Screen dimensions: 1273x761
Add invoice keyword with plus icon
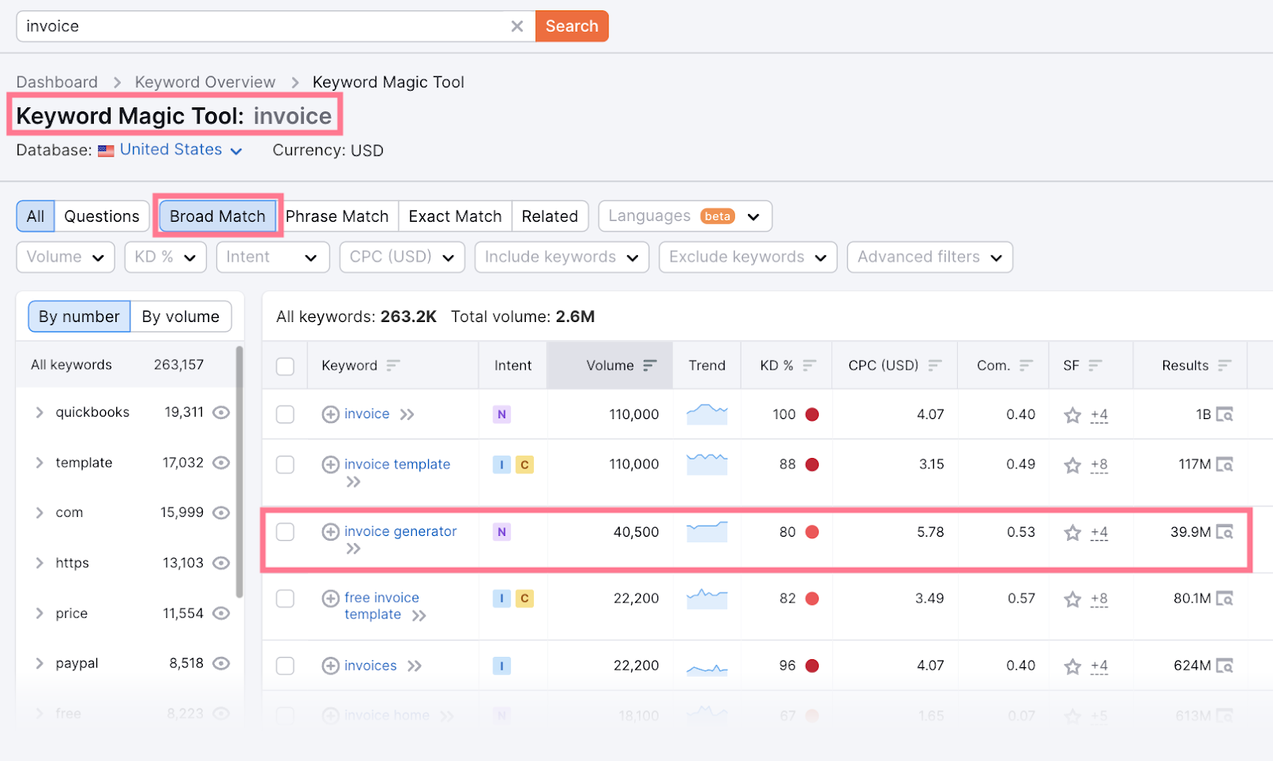click(x=330, y=414)
